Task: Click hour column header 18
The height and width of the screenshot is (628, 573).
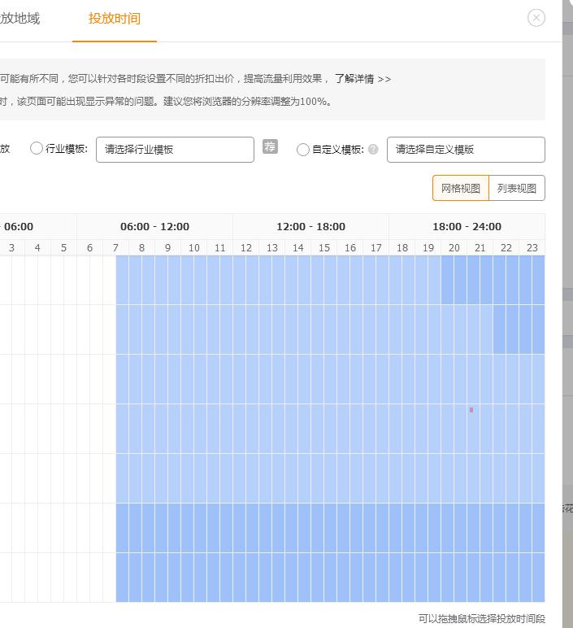Action: (402, 247)
